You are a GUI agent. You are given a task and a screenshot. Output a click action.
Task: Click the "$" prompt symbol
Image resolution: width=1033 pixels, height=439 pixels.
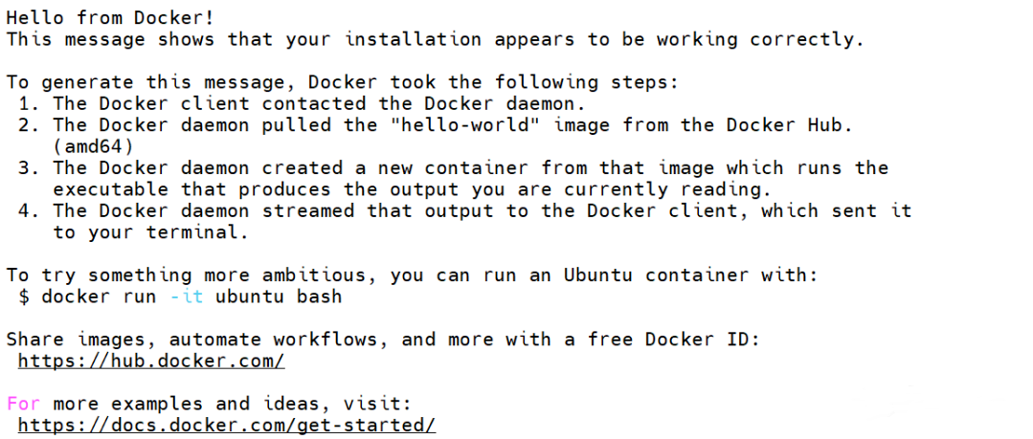pos(24,296)
